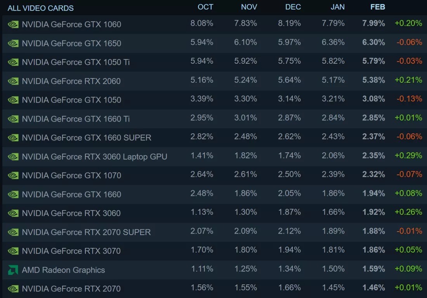Screen dimensions: 427x298
Task: Click the +0.29% change for RTX 3060 Laptop
Action: pyautogui.click(x=408, y=155)
